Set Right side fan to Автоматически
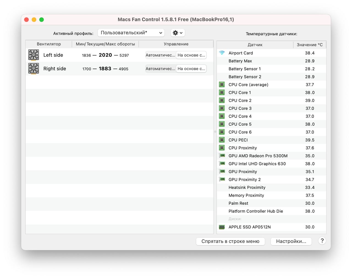Viewport: 352px width, 278px height. (x=160, y=69)
